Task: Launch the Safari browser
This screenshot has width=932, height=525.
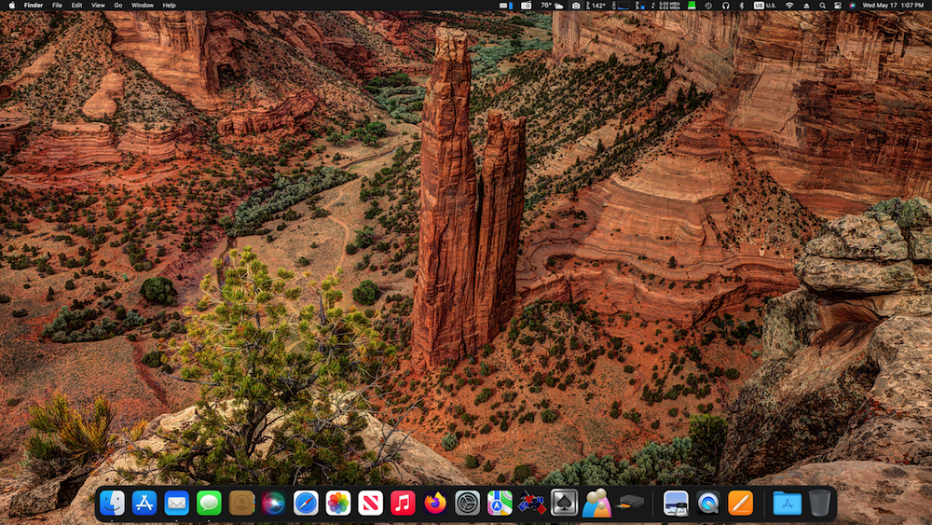Action: click(x=306, y=503)
